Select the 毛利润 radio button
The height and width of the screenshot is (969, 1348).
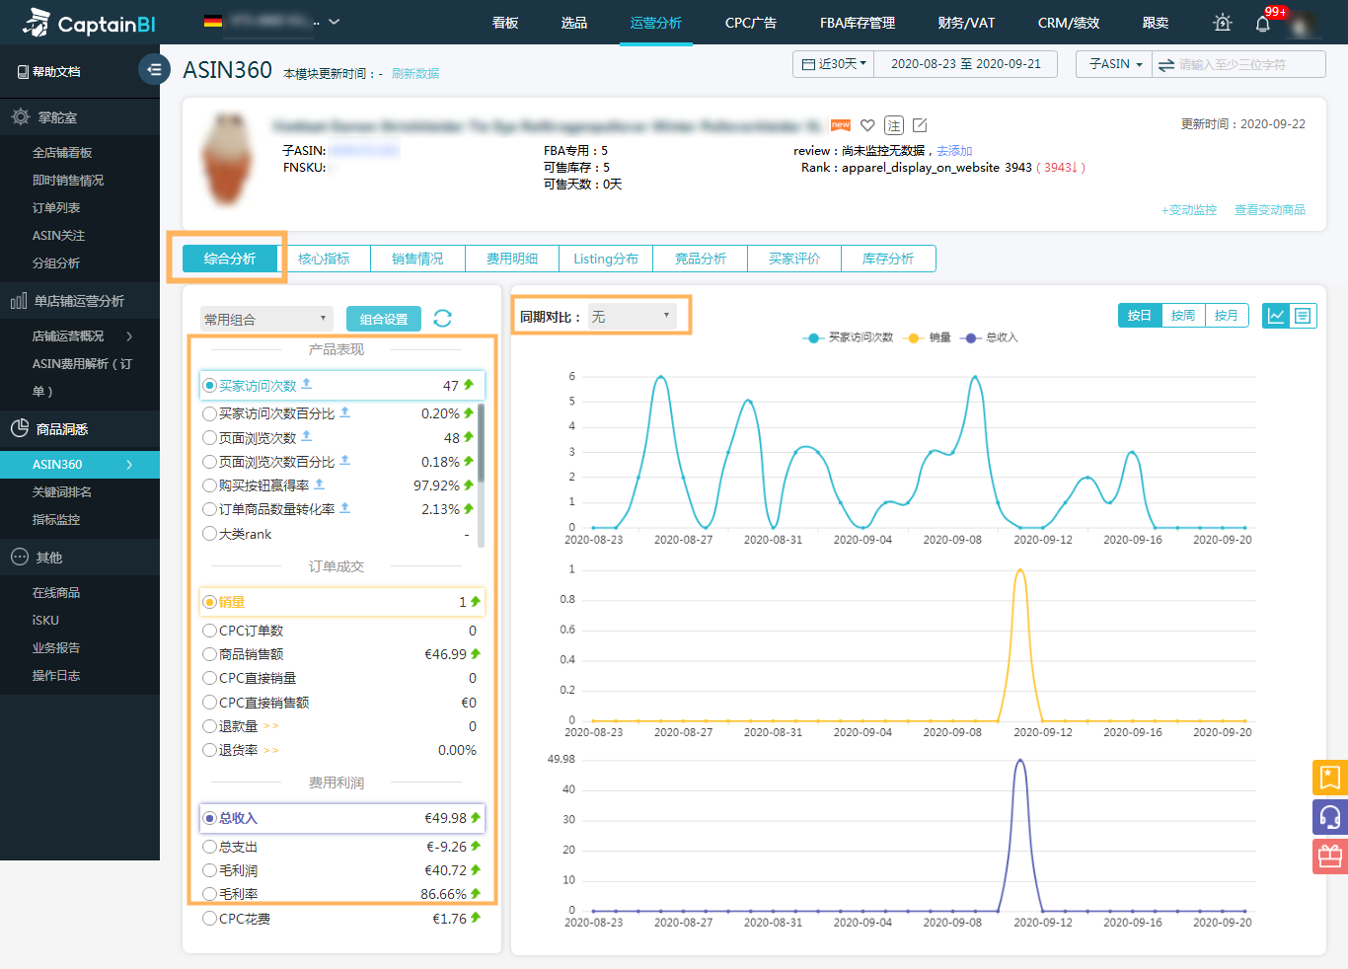click(209, 870)
